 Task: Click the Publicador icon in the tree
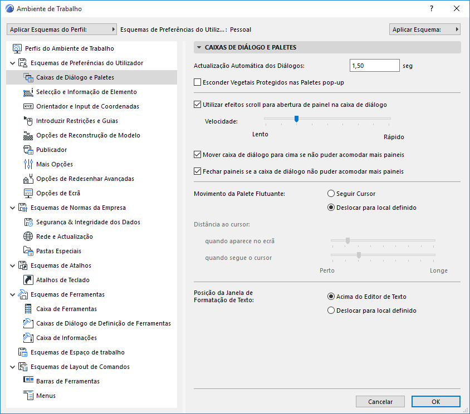point(28,150)
